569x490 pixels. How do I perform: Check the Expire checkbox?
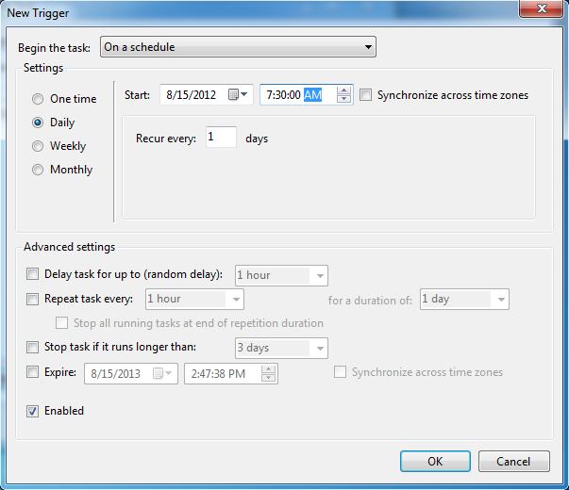(x=32, y=372)
